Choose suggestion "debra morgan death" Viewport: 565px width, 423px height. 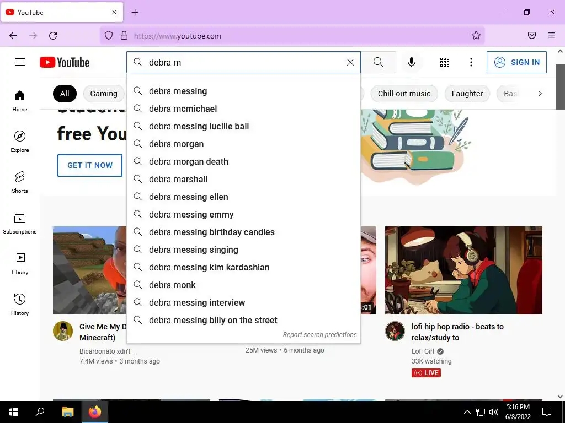[243, 161]
